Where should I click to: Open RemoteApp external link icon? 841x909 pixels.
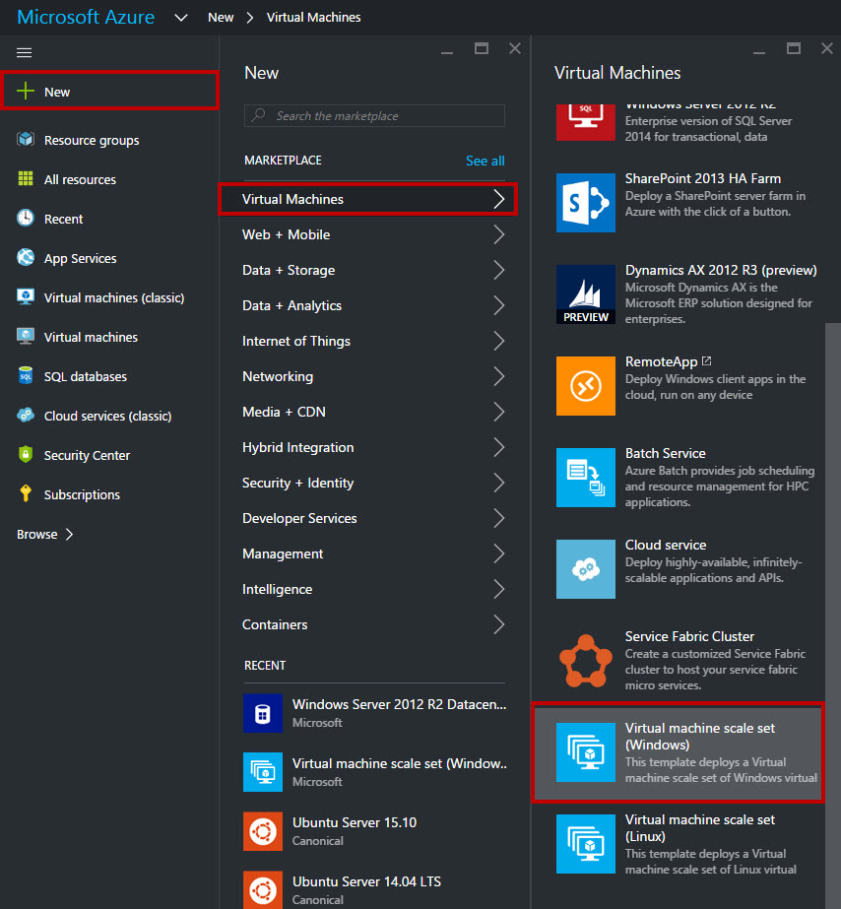tap(706, 360)
